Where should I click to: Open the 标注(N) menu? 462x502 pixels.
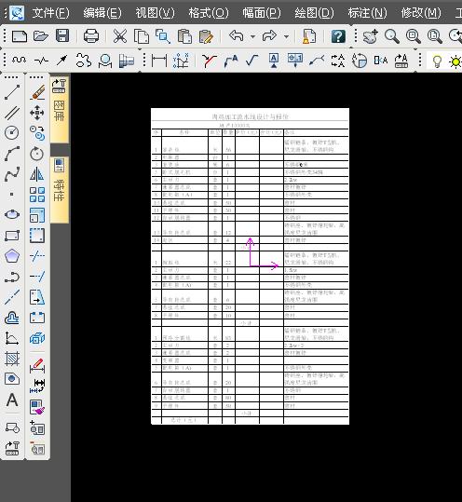(x=368, y=13)
